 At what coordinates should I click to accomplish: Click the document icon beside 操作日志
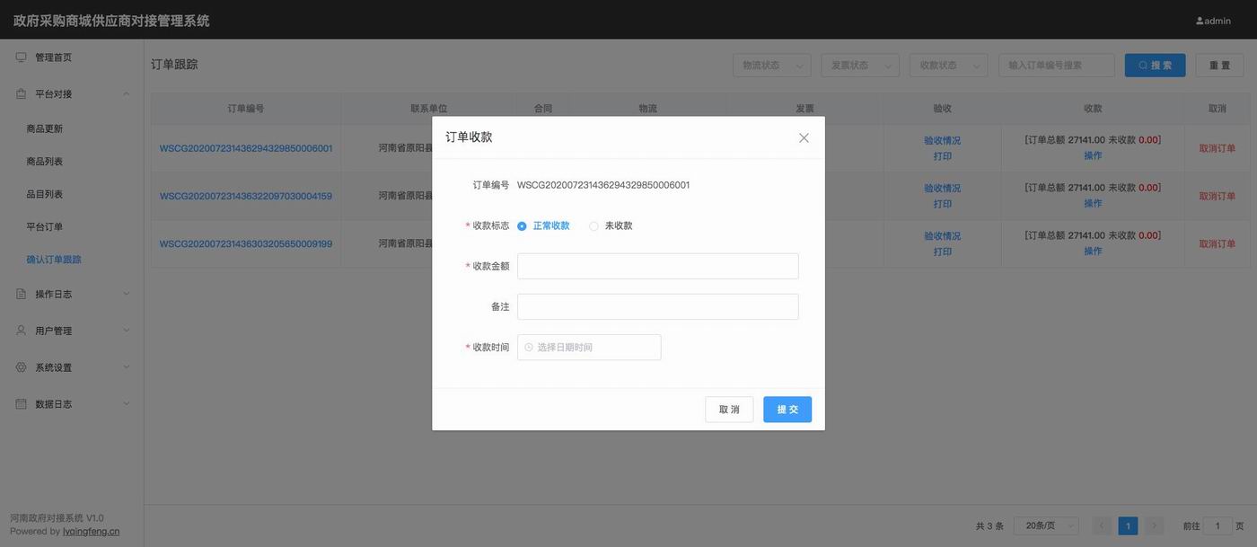pyautogui.click(x=21, y=294)
